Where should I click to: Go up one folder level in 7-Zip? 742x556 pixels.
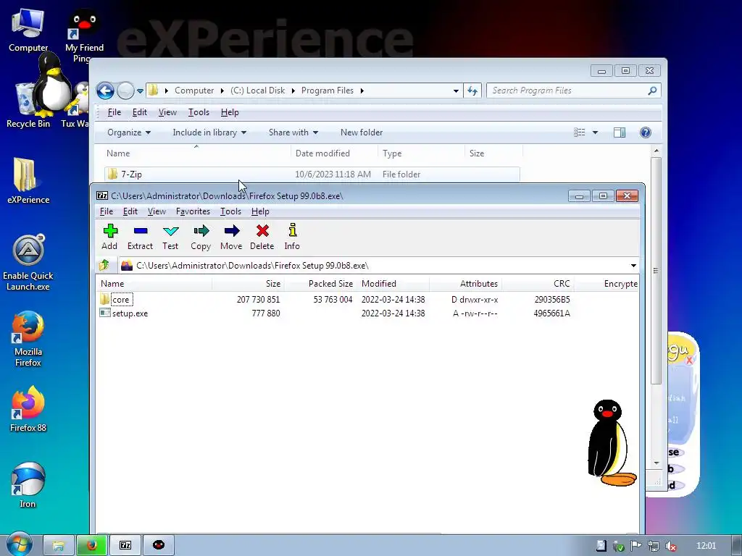104,265
